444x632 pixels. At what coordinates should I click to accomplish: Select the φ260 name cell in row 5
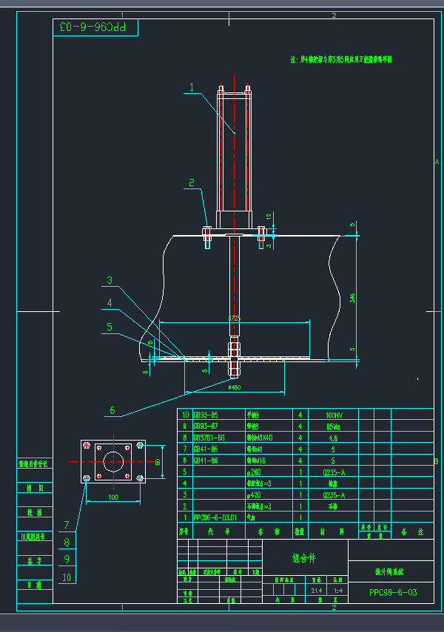click(254, 472)
